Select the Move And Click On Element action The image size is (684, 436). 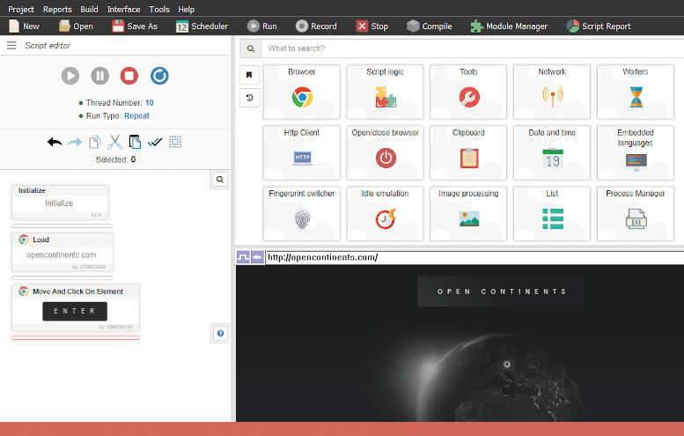76,307
